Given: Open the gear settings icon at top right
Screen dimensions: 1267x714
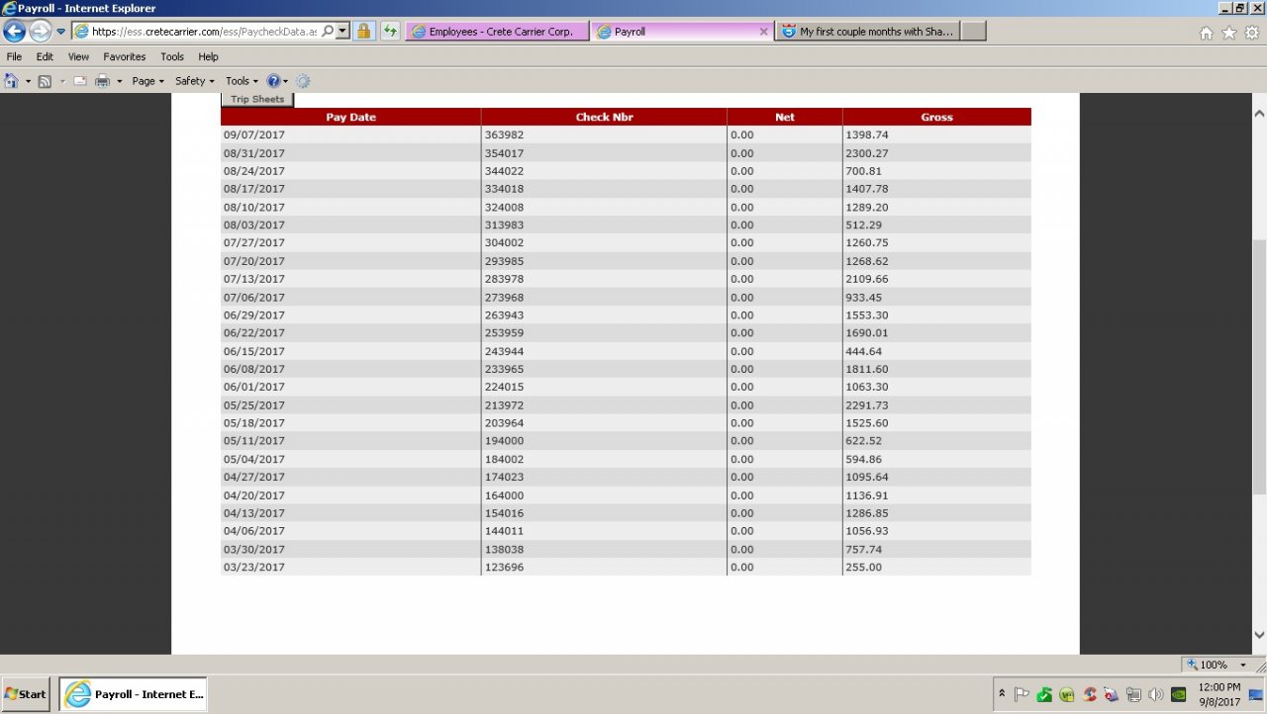Looking at the screenshot, I should (x=1252, y=33).
